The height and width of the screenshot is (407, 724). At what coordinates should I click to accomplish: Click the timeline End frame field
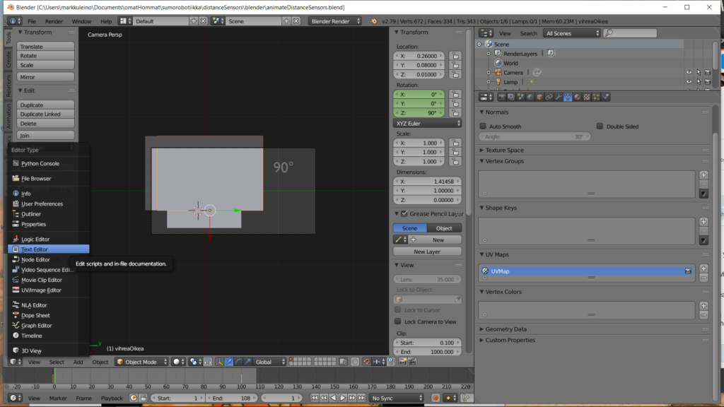[x=230, y=399]
